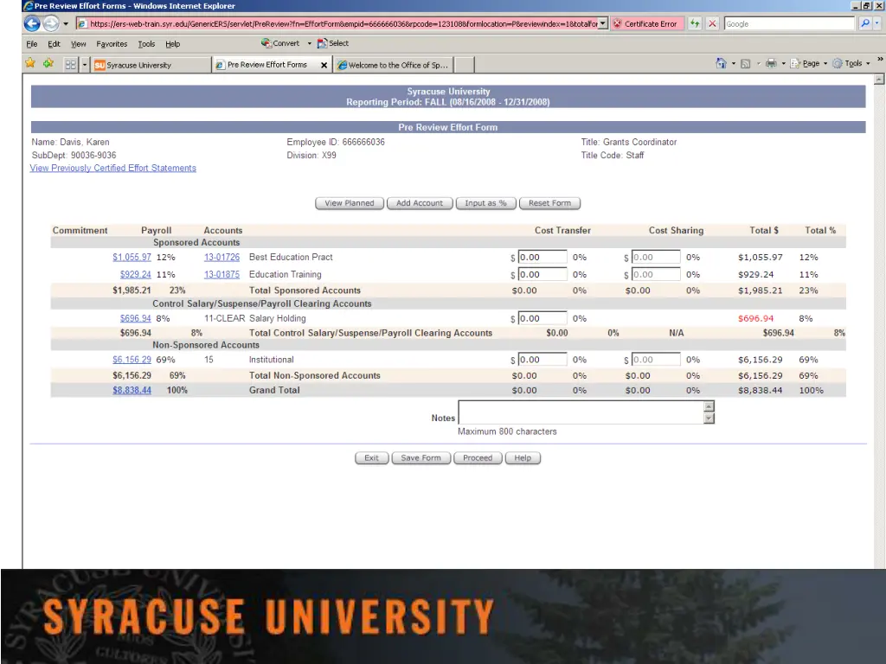
Task: Expand the Convert dropdown arrow
Action: [309, 43]
